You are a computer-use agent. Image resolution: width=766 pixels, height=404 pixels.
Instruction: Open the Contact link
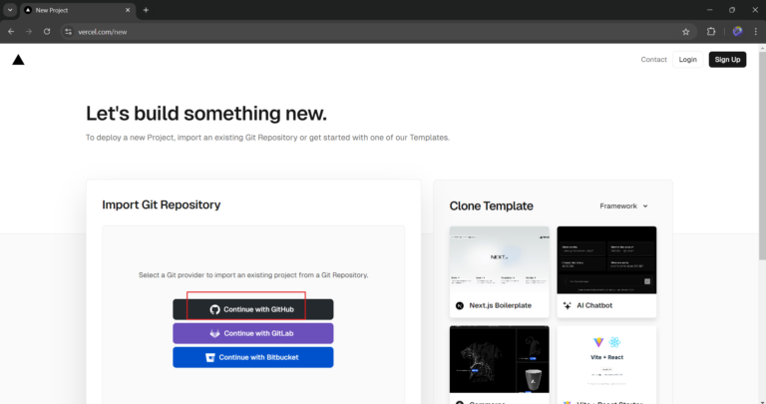click(x=653, y=60)
